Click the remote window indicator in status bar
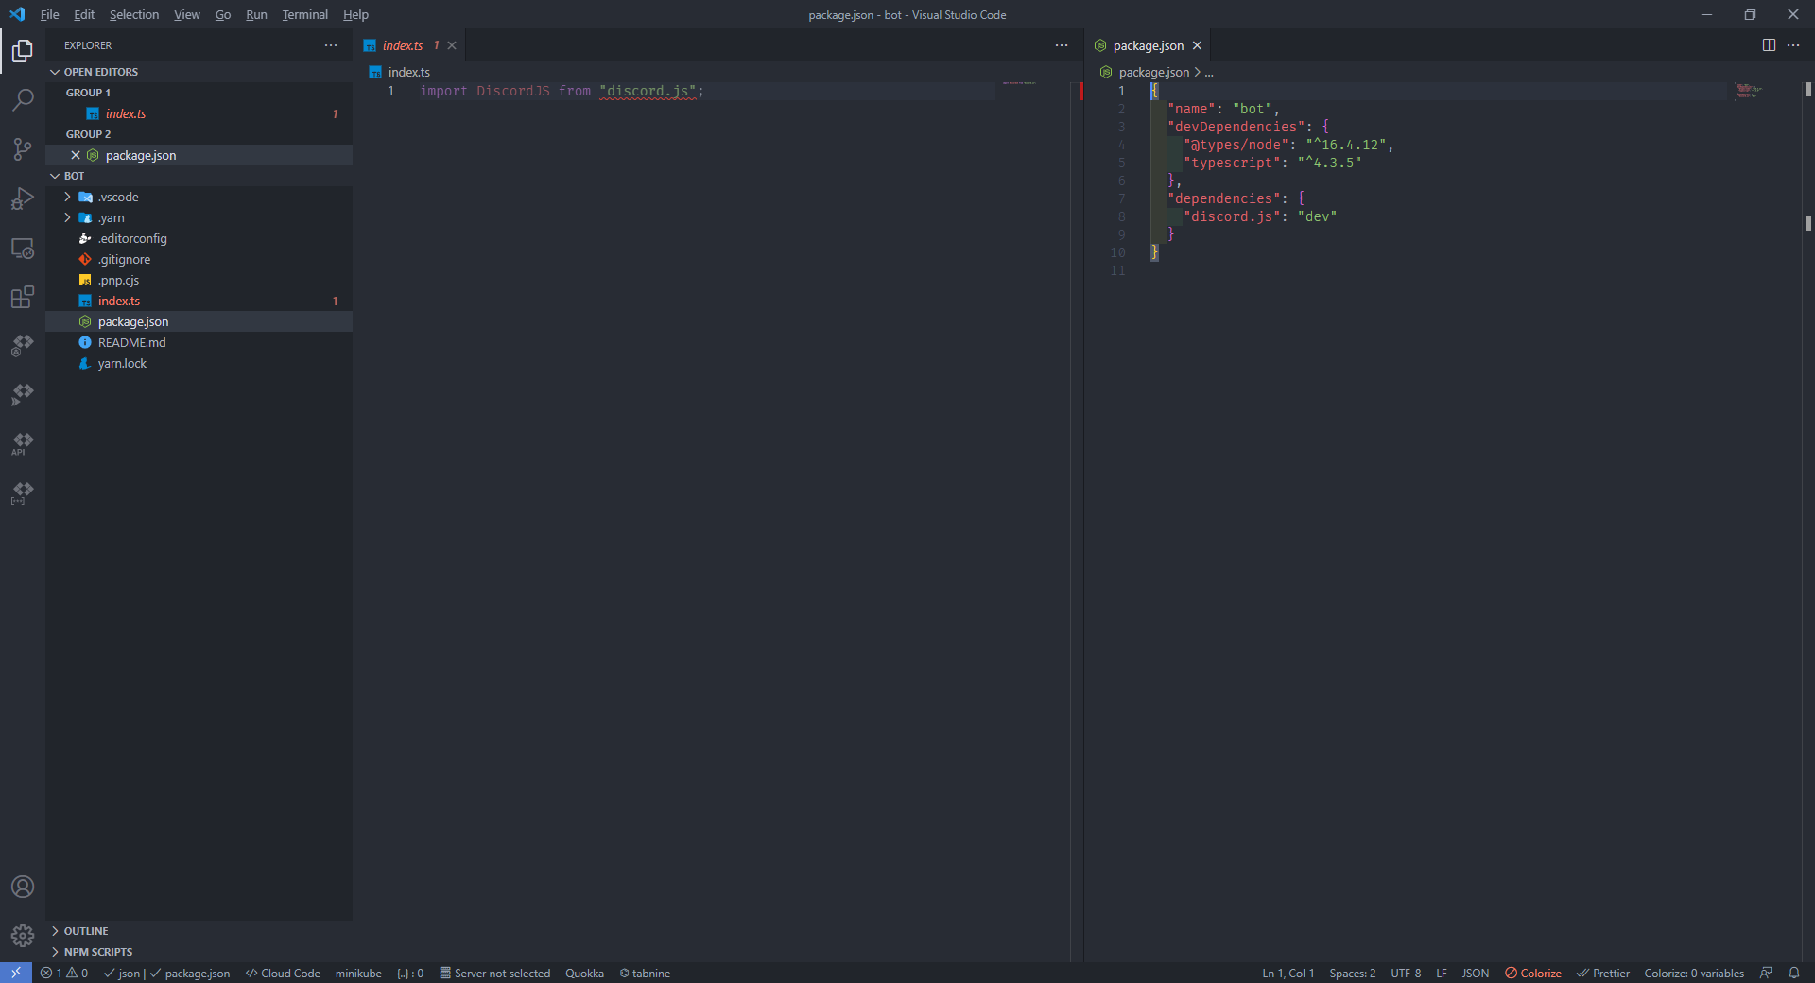This screenshot has height=983, width=1815. pos(16,973)
